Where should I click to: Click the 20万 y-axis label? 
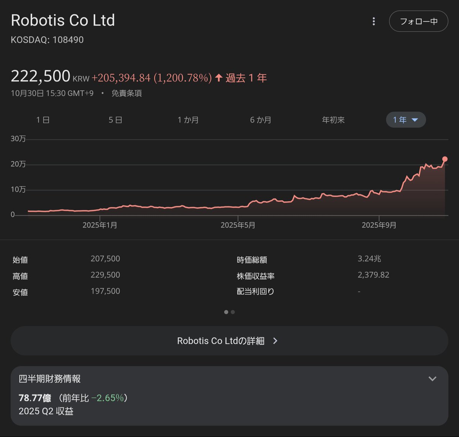click(x=18, y=164)
